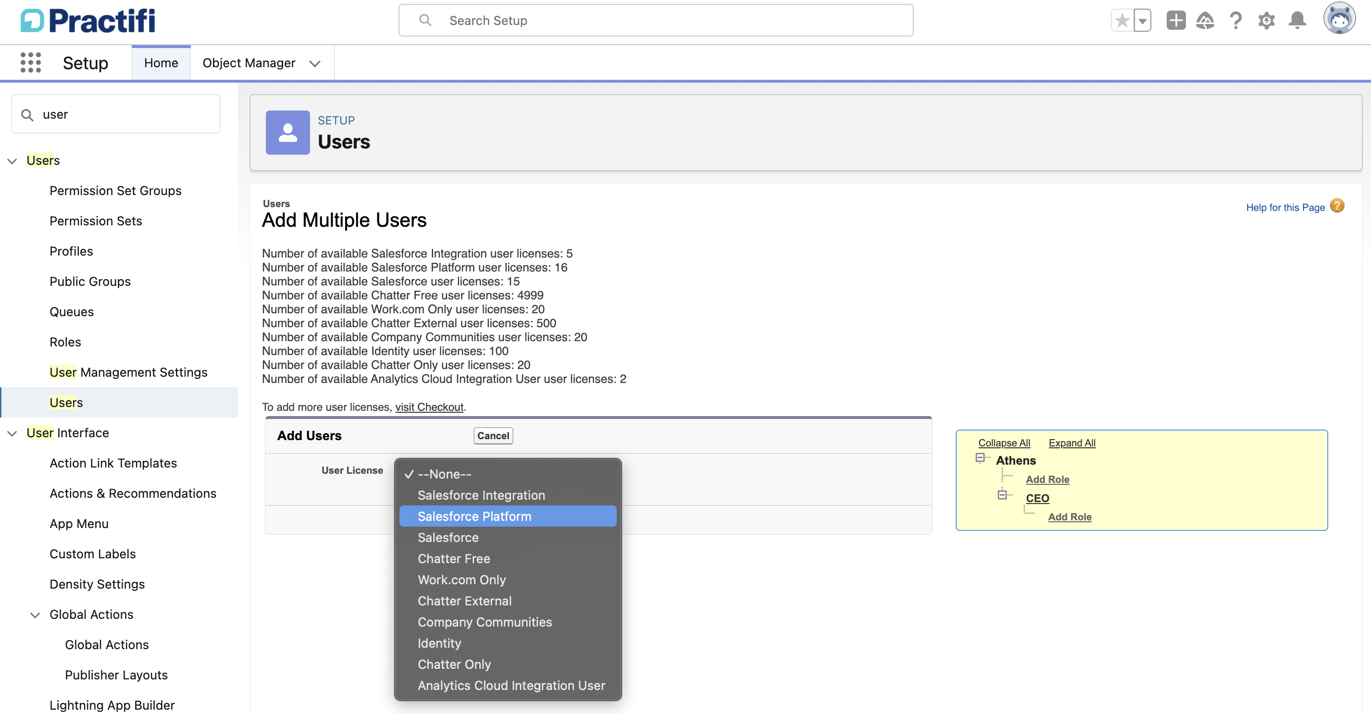The height and width of the screenshot is (714, 1371).
Task: Open the Trailhead guidance icon
Action: coord(1205,21)
